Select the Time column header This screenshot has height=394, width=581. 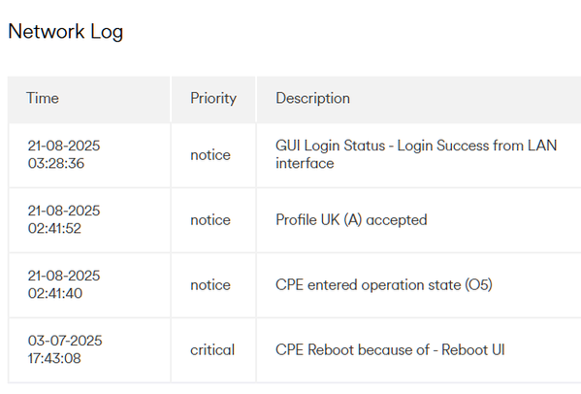[x=43, y=98]
